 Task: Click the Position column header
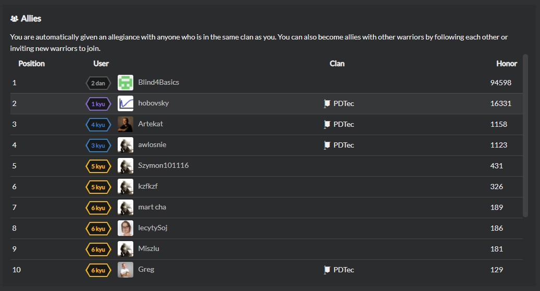(x=31, y=63)
